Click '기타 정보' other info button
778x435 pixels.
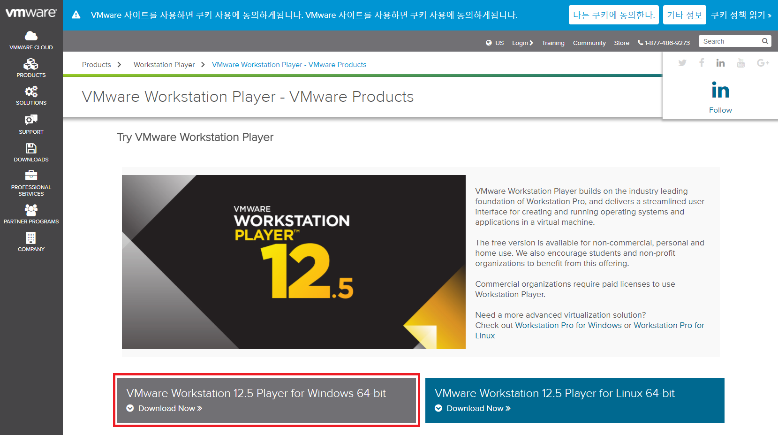coord(685,15)
